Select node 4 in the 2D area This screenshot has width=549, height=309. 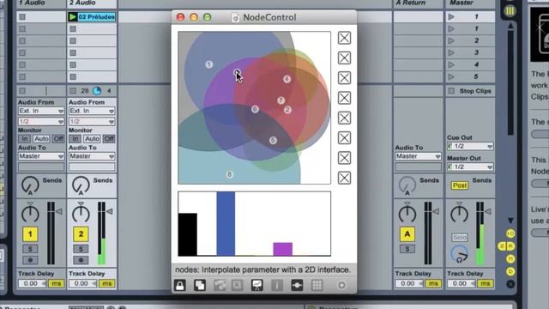[x=287, y=79]
